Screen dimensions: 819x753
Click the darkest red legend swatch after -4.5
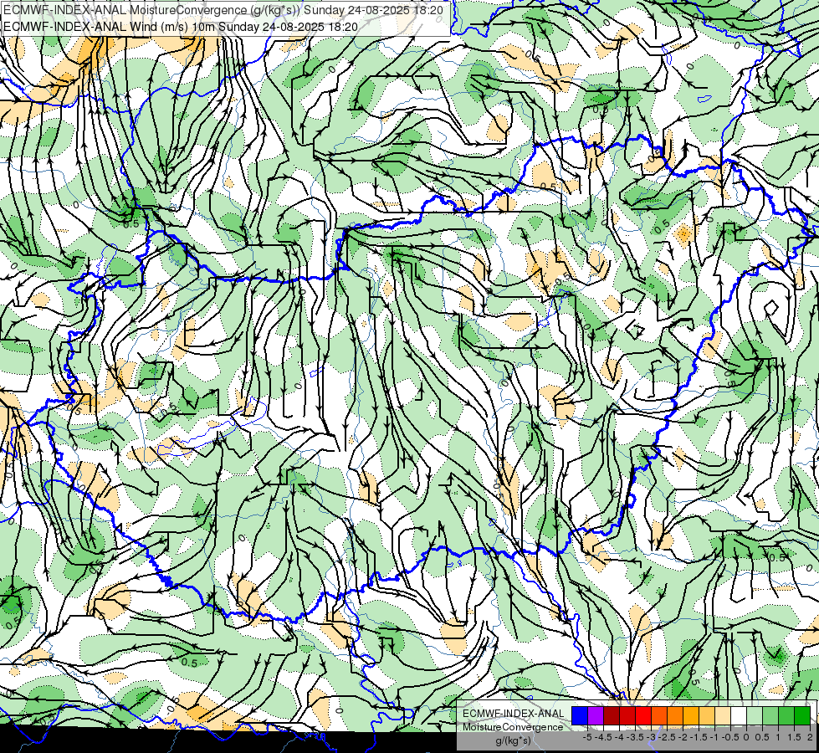612,716
